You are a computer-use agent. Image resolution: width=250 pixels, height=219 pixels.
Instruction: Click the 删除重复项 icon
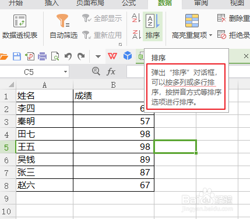pos(221,18)
